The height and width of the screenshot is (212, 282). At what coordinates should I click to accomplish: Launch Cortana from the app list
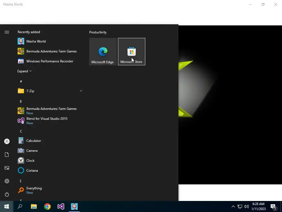[x=50, y=170]
